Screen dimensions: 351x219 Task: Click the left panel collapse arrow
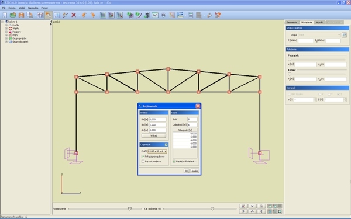(x=51, y=22)
